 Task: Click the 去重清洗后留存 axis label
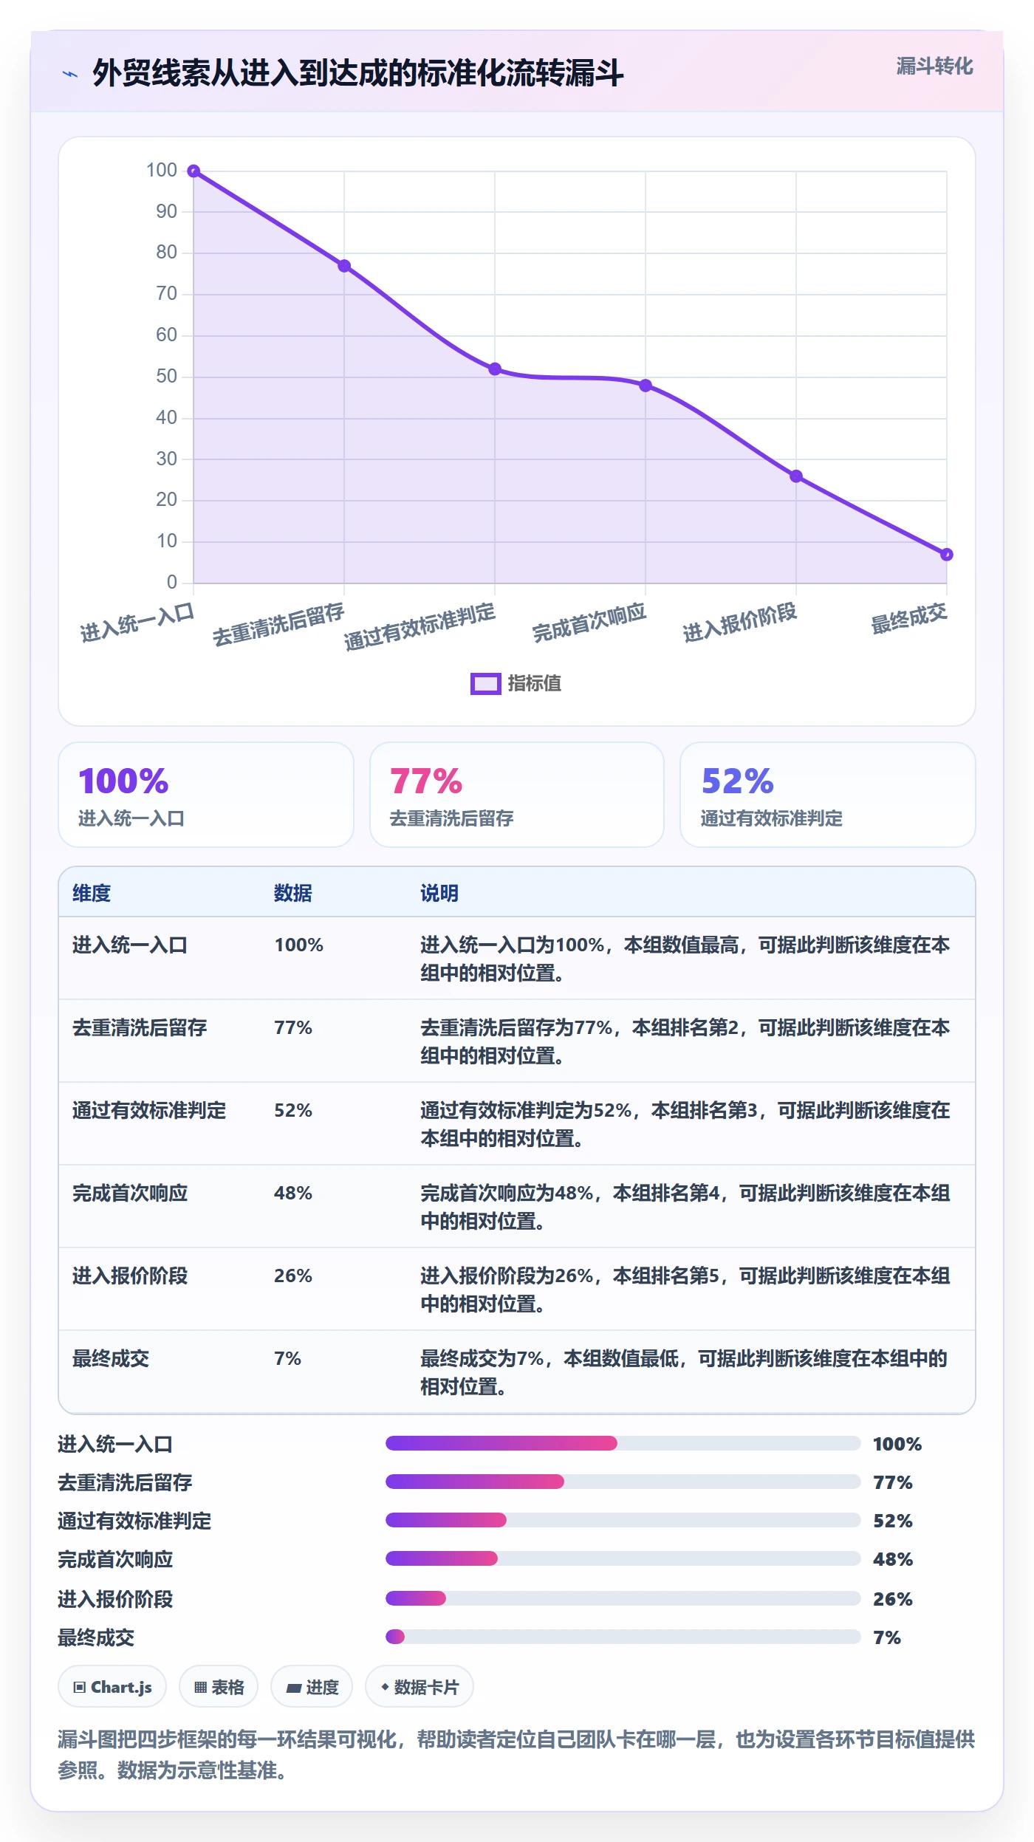[278, 625]
